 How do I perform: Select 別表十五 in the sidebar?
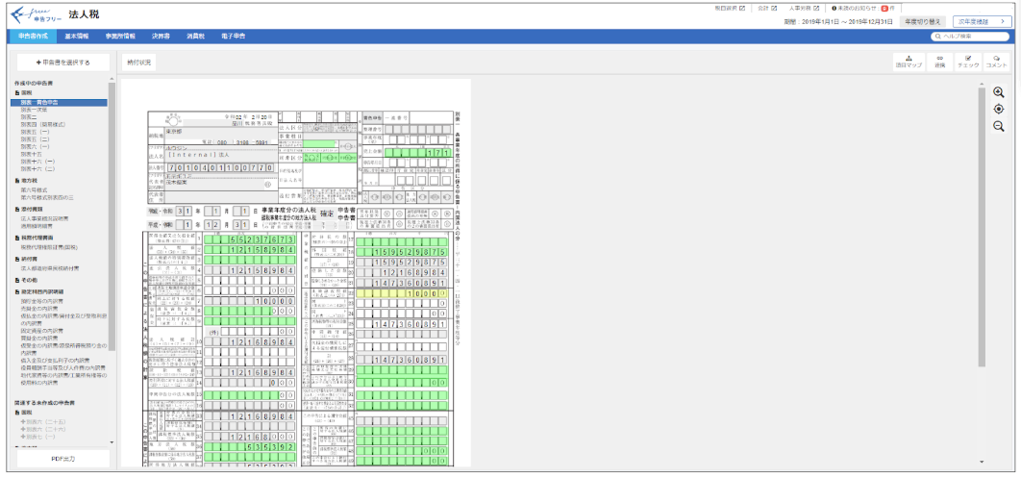[x=30, y=154]
